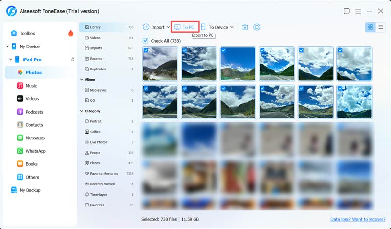
Task: Uncheck the fifth photo in first row
Action: [301, 50]
